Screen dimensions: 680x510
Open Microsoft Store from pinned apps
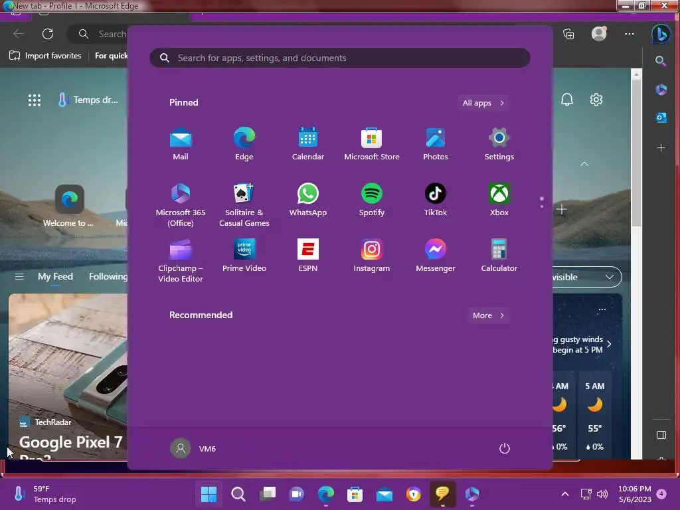372,144
